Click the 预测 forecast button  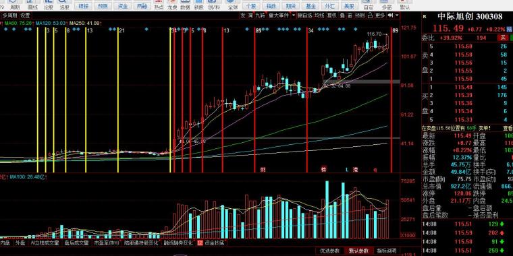(103, 5)
